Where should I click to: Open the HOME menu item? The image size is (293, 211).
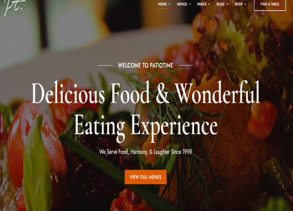coord(162,4)
